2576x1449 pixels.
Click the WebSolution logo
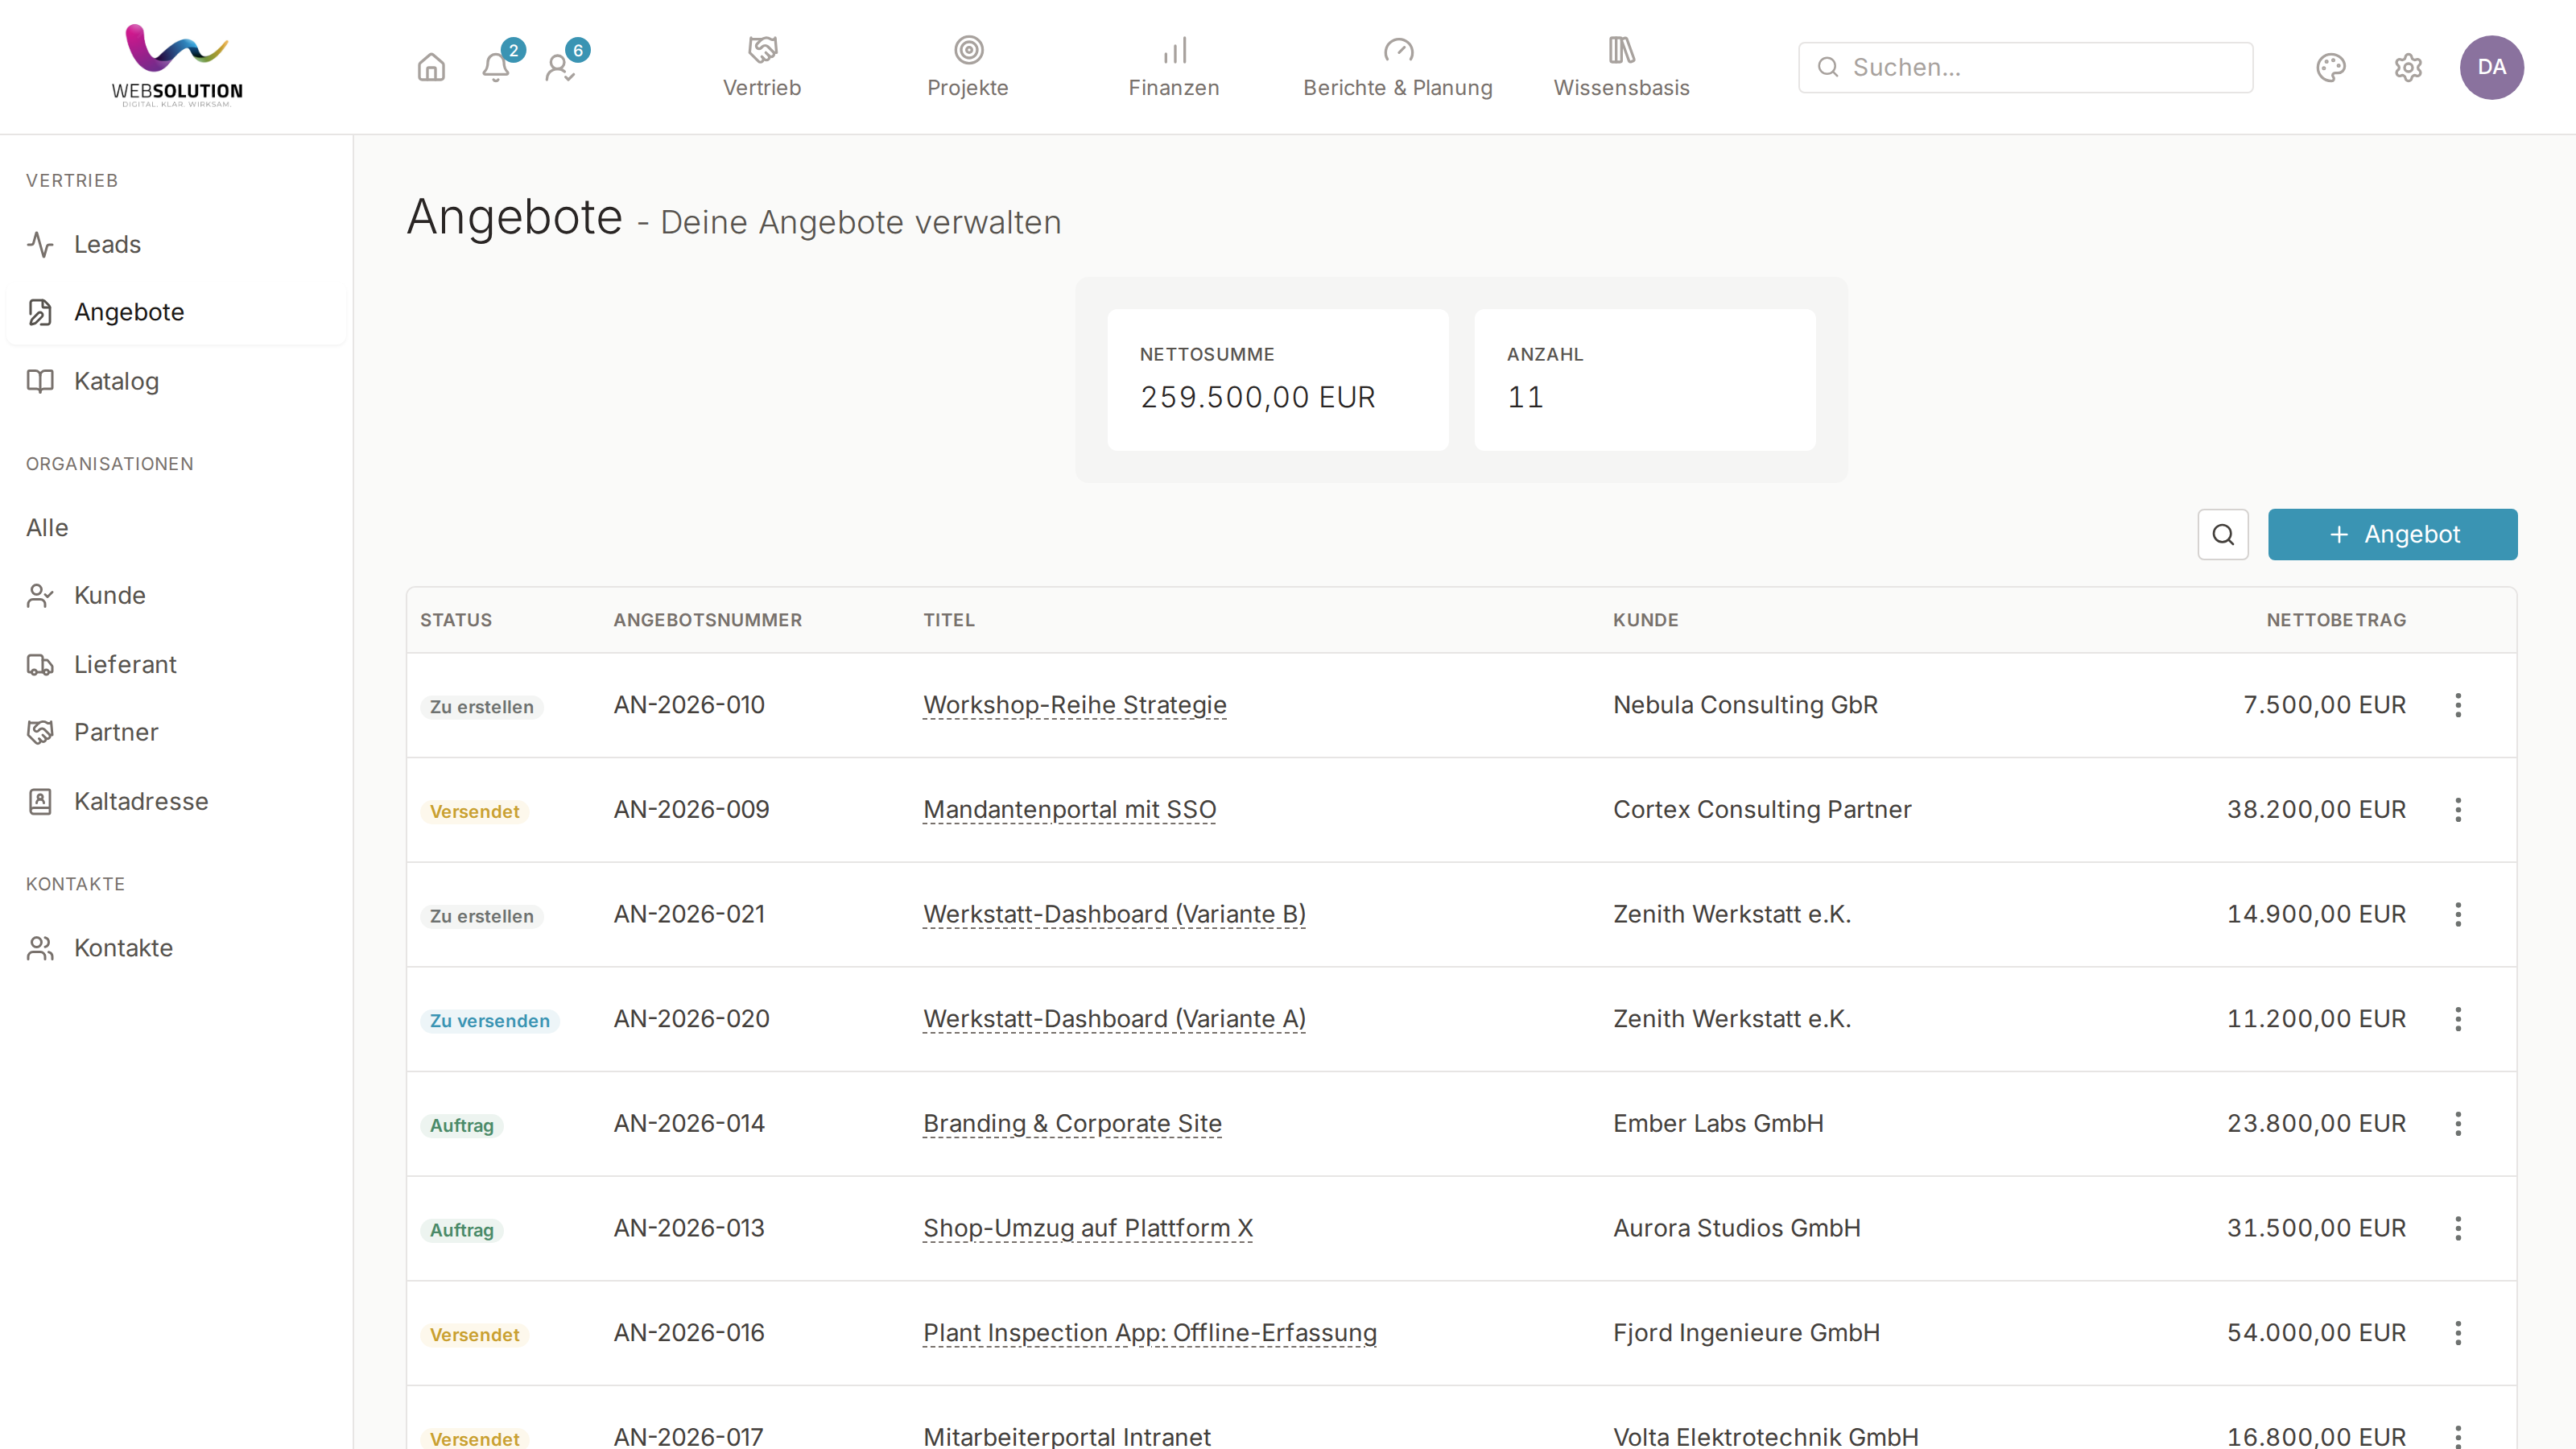pyautogui.click(x=177, y=66)
